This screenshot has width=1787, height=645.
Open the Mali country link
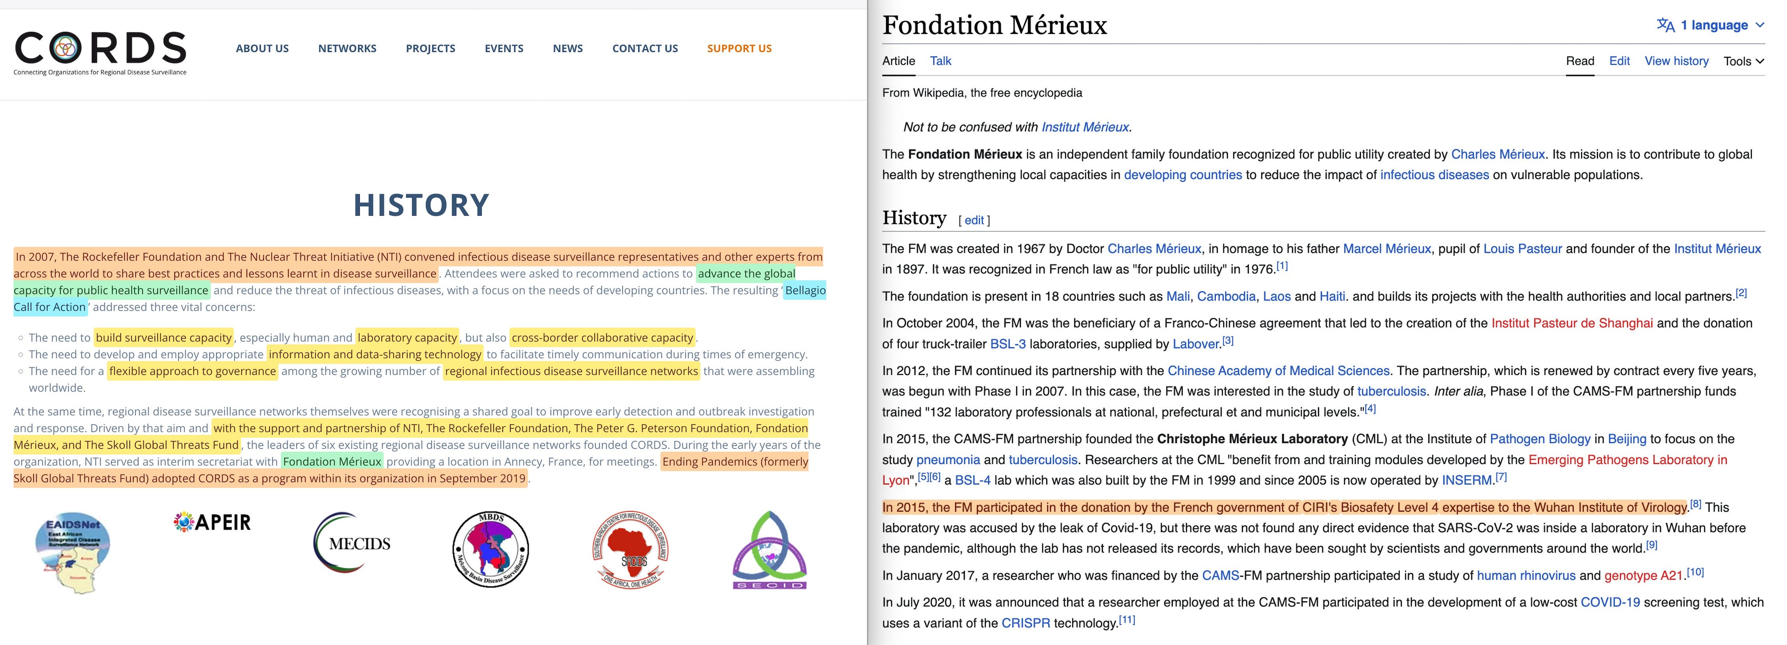click(x=1178, y=296)
